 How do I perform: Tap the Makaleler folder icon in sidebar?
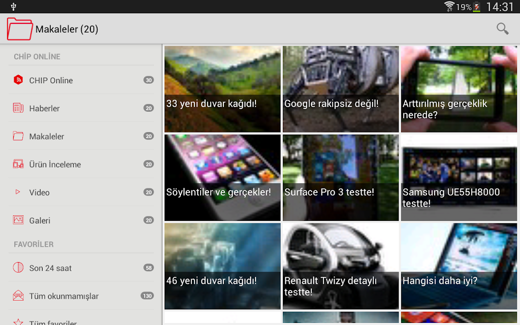[18, 136]
